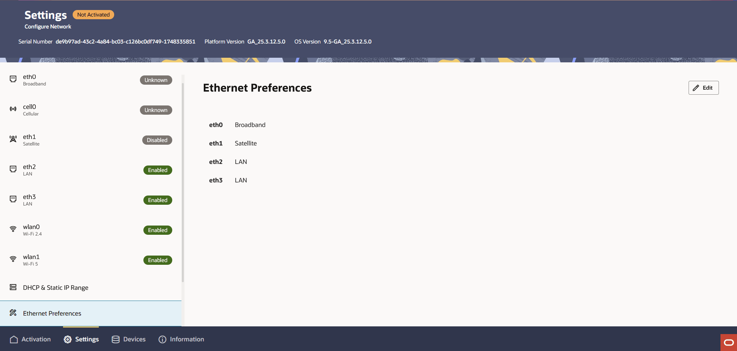737x351 pixels.
Task: Toggle the Disabled status on eth1 Satellite
Action: 157,140
